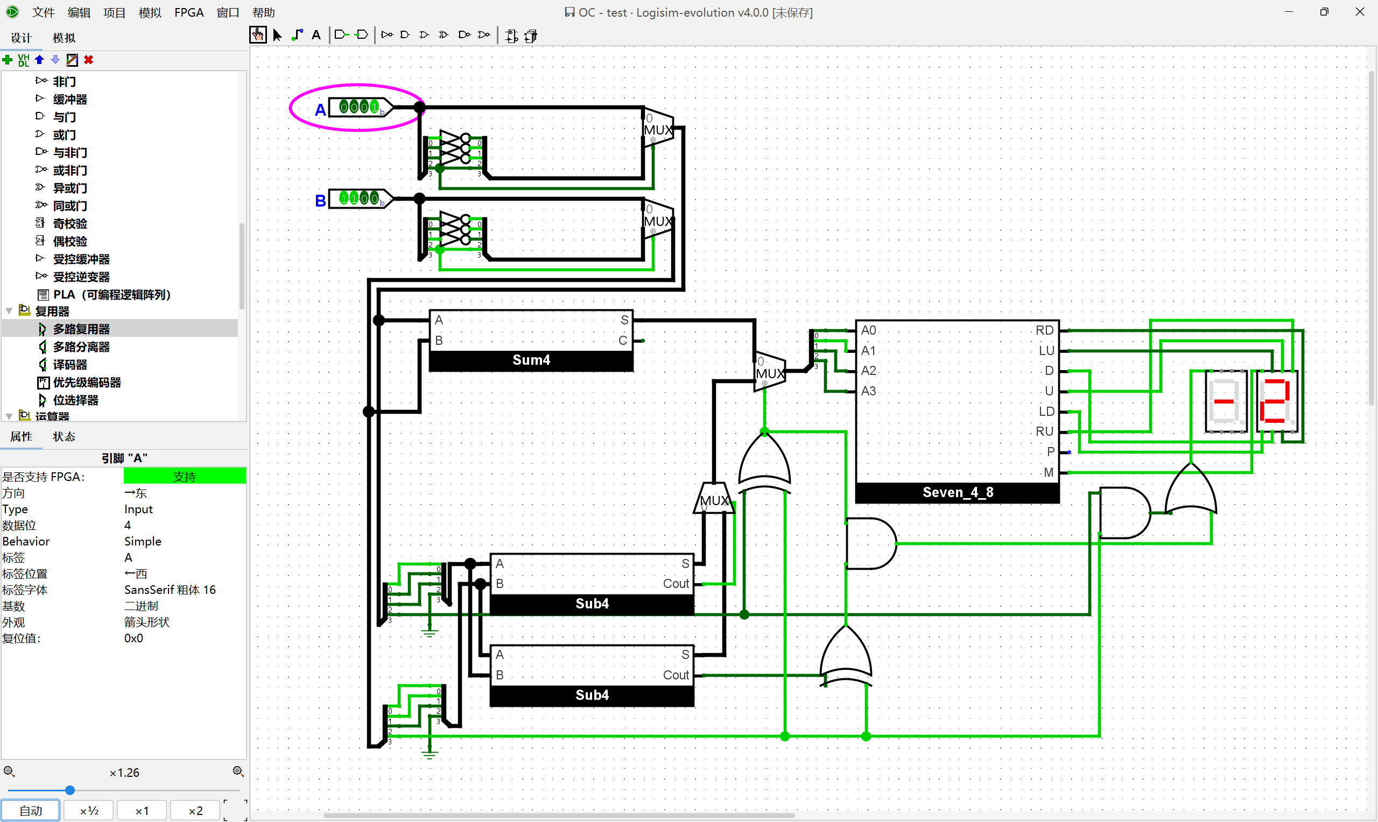Open the FPGA menu

pos(188,12)
